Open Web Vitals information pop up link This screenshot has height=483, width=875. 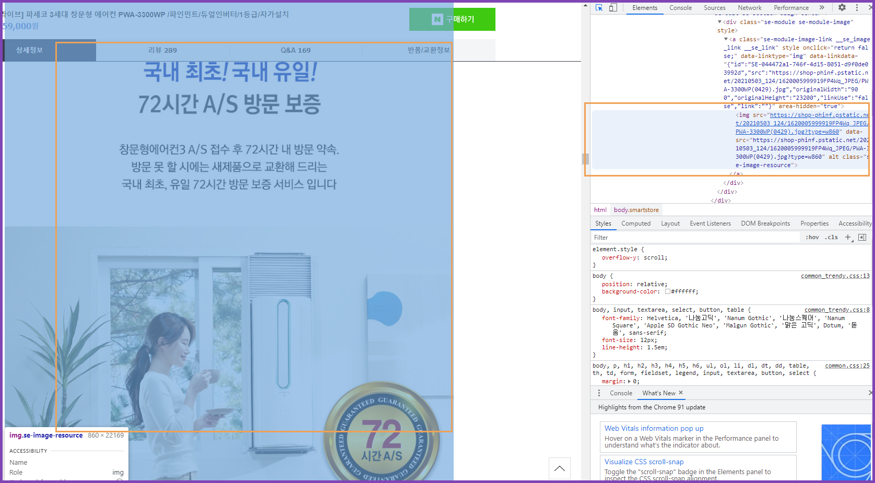tap(654, 428)
